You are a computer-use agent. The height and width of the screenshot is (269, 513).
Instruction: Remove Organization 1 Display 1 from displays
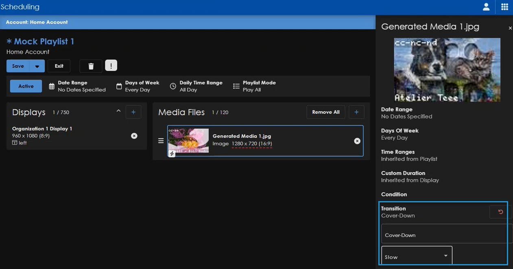pyautogui.click(x=134, y=136)
